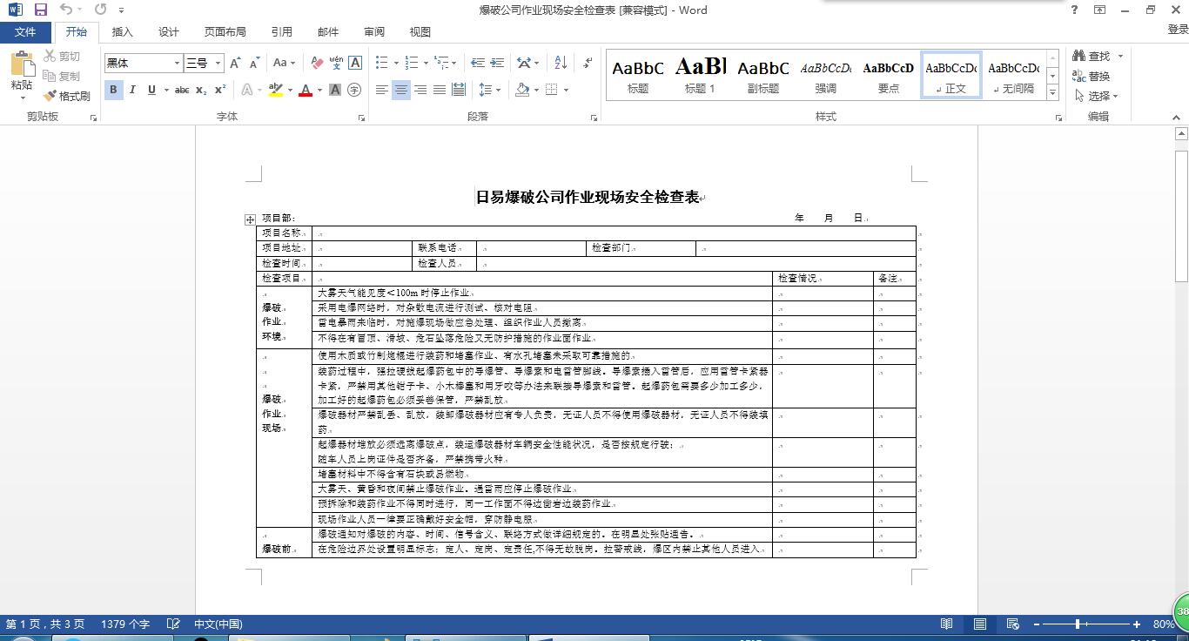1189x641 pixels.
Task: Open Paragraph dialog launcher
Action: [x=594, y=118]
